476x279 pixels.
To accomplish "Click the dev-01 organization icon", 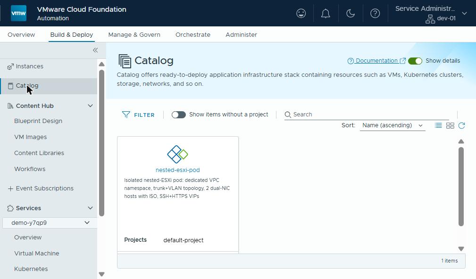I will coord(430,19).
